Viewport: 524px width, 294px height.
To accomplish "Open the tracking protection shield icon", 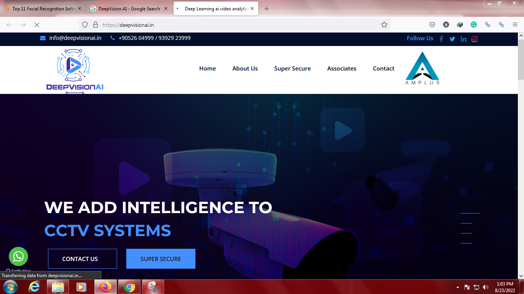I will pos(85,25).
